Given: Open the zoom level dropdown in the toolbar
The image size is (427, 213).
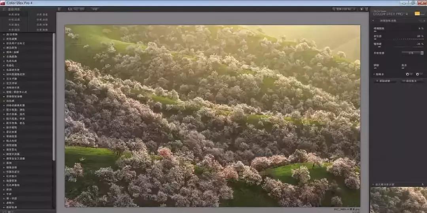Looking at the screenshot, I should pos(344,9).
